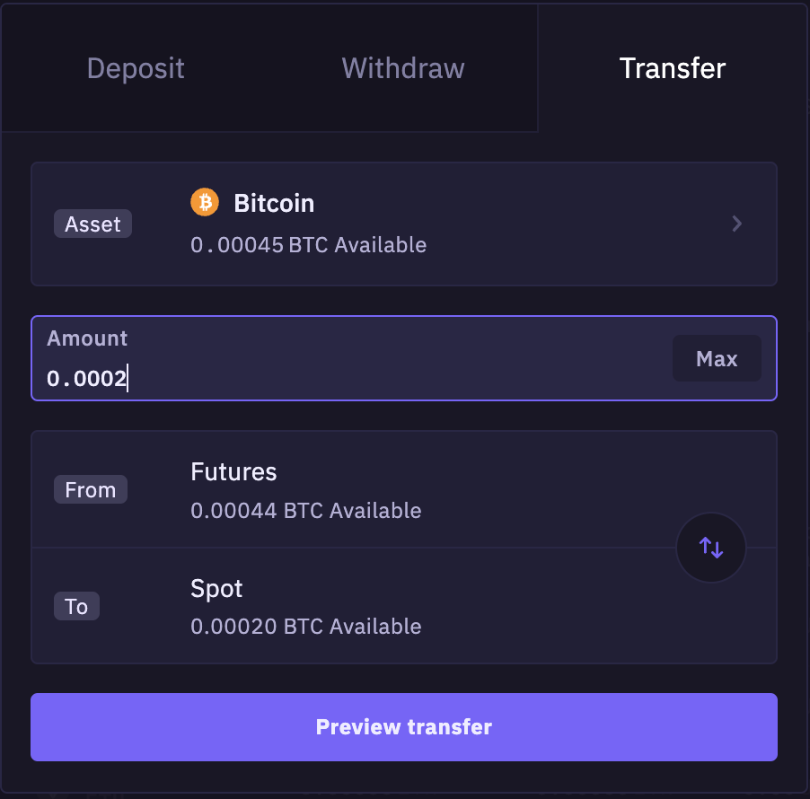Click the To label badge
Image resolution: width=810 pixels, height=799 pixels.
point(76,606)
